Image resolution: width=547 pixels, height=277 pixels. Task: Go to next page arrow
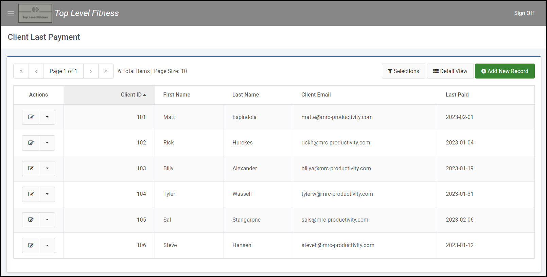click(91, 71)
